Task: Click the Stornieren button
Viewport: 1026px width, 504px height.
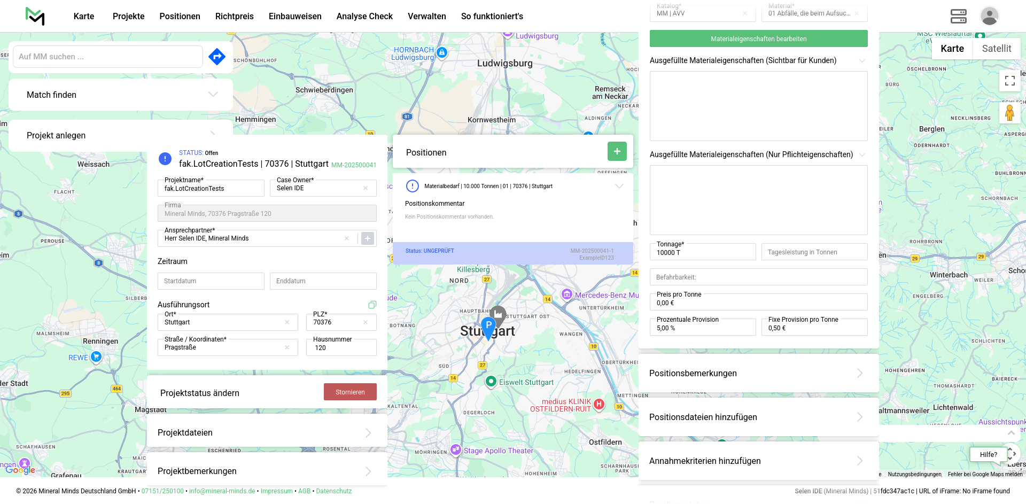Action: click(350, 392)
